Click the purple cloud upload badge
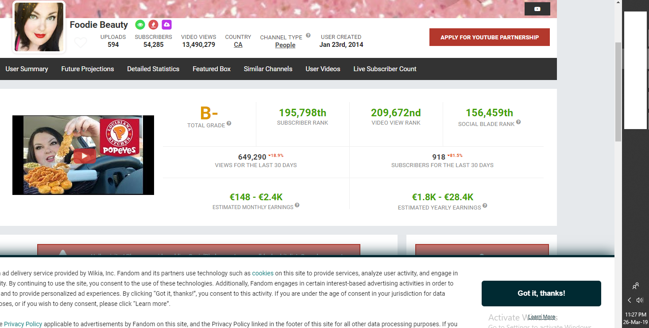The height and width of the screenshot is (328, 649). (x=166, y=25)
